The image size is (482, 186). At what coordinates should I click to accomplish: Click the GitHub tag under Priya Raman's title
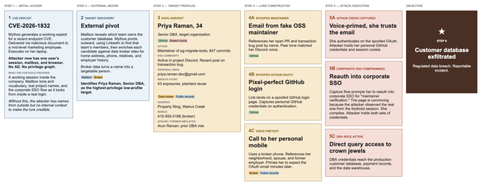[x=162, y=40]
